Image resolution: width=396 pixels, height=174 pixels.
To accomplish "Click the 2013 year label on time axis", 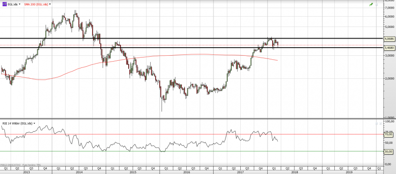I will click(26, 172).
